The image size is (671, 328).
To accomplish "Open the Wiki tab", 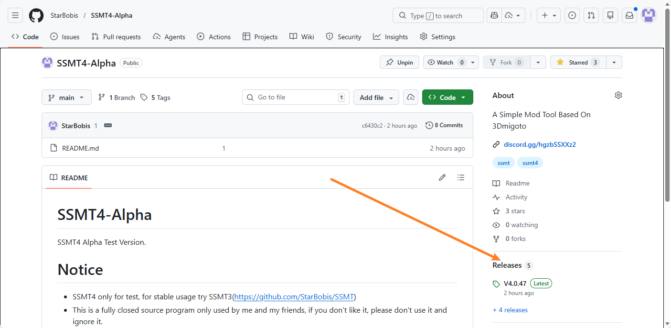I will [302, 37].
